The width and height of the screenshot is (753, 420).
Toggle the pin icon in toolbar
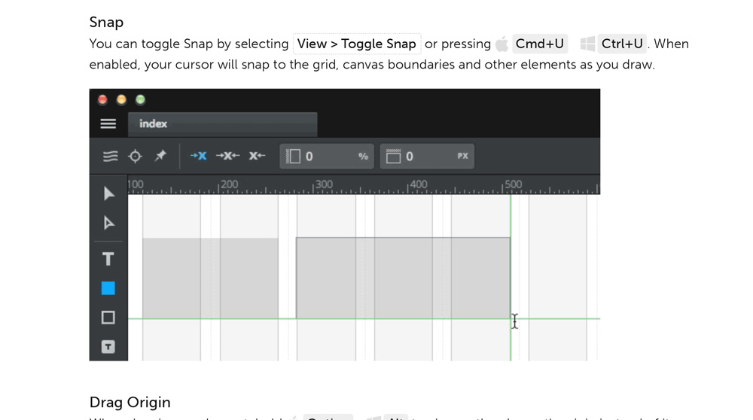pyautogui.click(x=160, y=156)
